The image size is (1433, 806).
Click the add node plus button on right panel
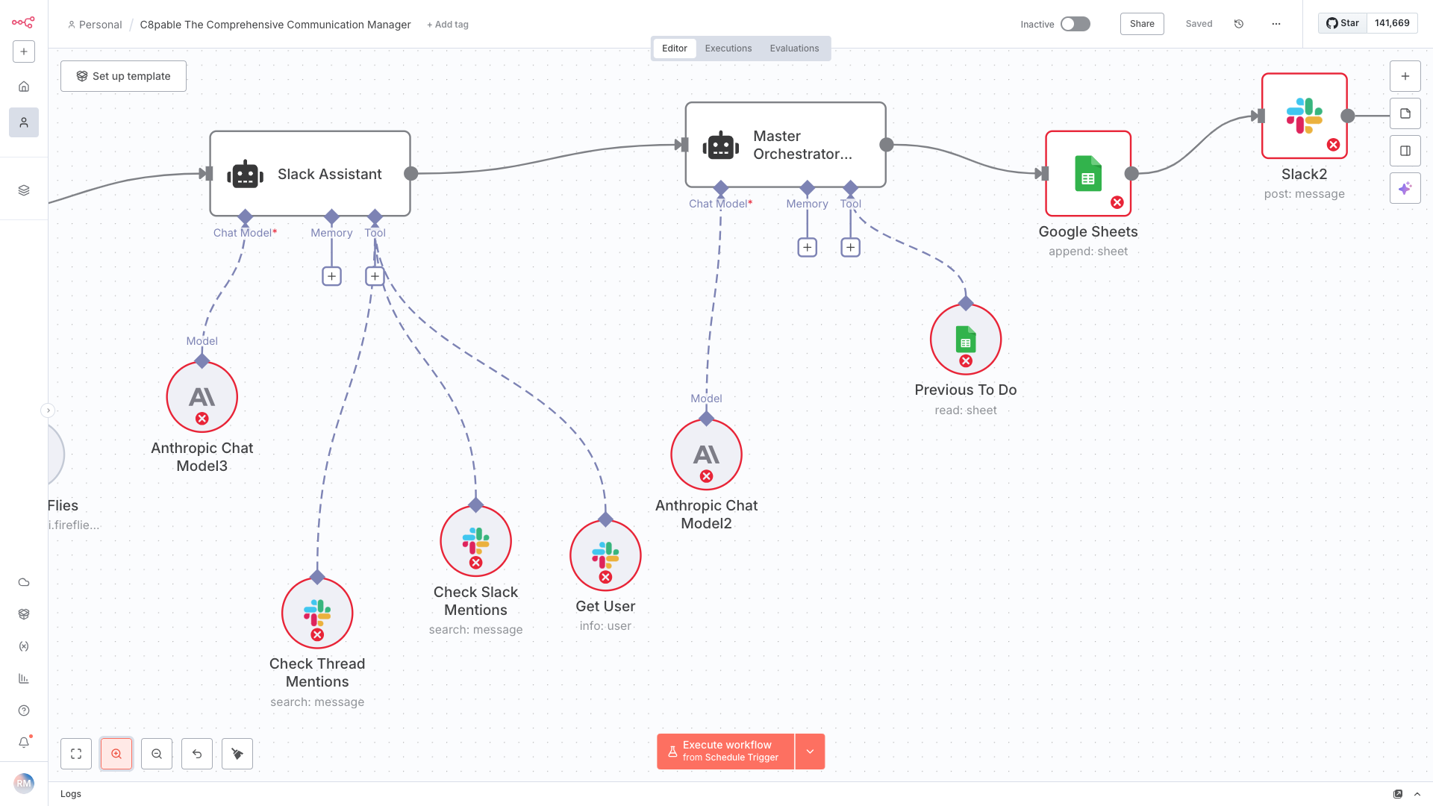pos(1405,76)
